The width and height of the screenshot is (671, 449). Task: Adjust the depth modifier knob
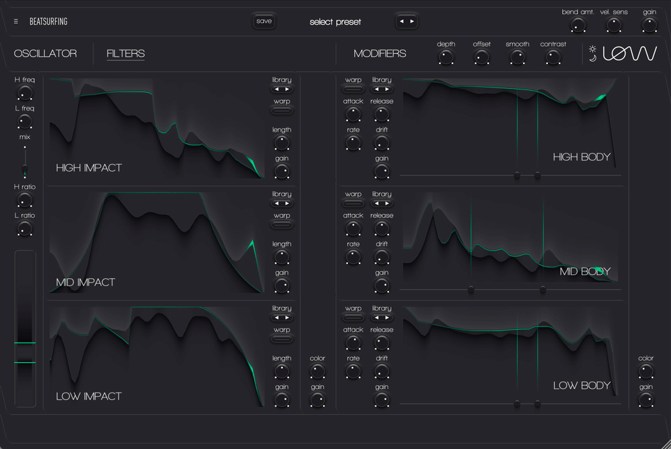[445, 57]
